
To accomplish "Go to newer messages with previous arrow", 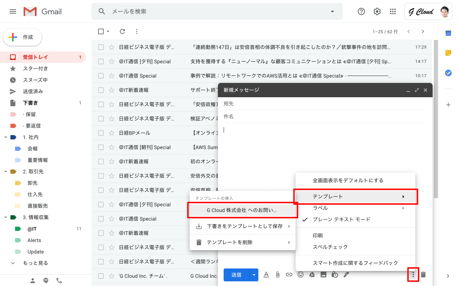I will coord(409,31).
